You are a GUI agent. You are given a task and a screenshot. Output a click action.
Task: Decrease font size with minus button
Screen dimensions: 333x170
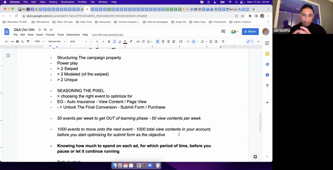point(91,41)
